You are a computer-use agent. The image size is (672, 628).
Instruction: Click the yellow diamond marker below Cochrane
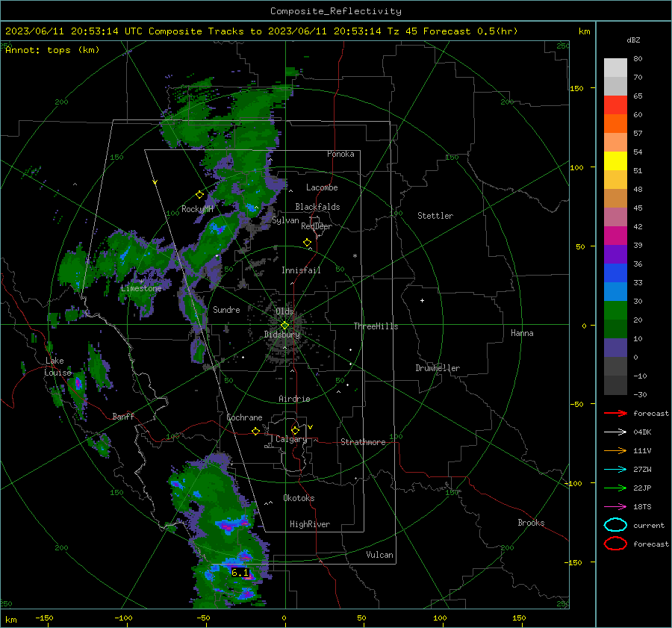(255, 431)
